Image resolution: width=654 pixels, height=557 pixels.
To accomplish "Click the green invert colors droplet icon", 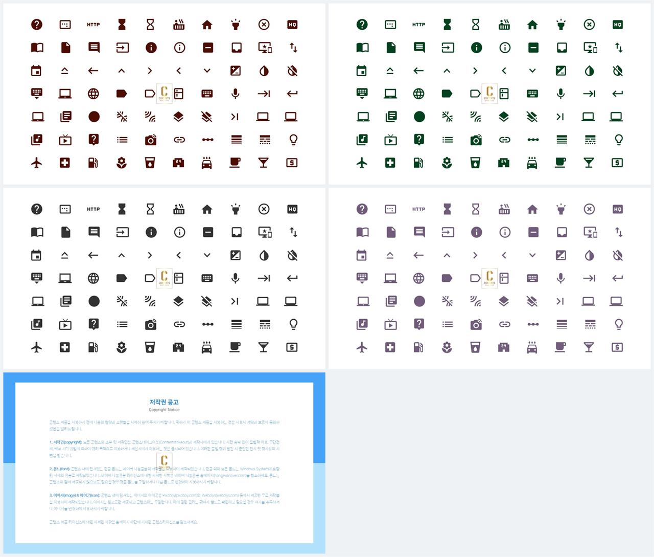I will 589,71.
